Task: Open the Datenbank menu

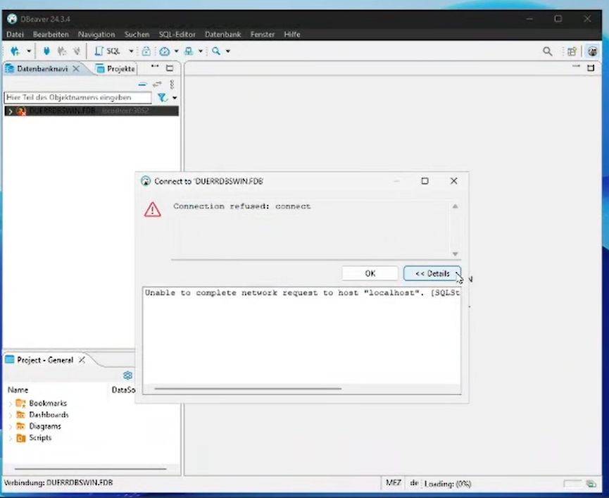Action: (222, 34)
